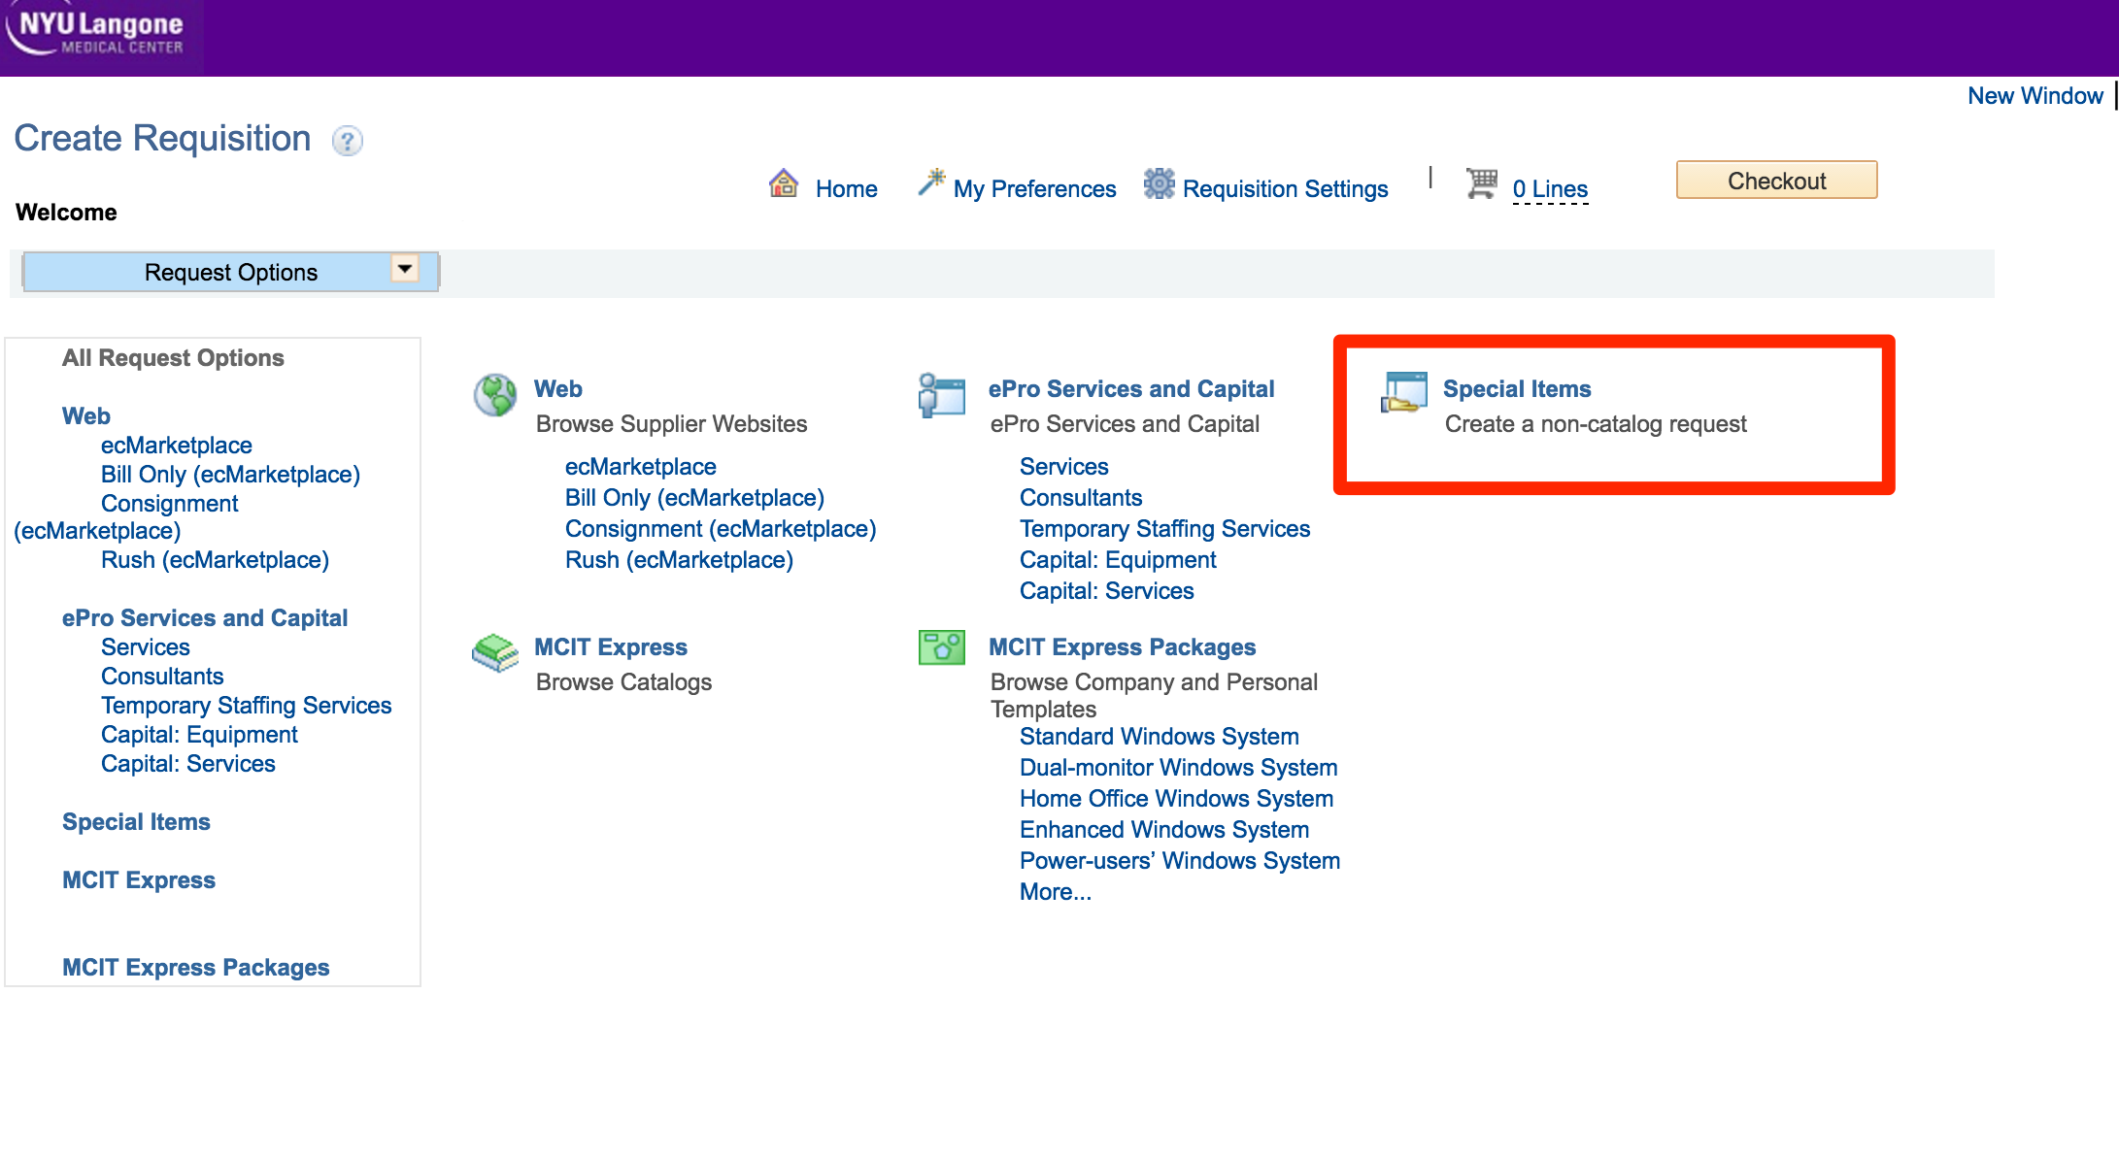Click the Checkout button
The height and width of the screenshot is (1159, 2119).
(1777, 181)
